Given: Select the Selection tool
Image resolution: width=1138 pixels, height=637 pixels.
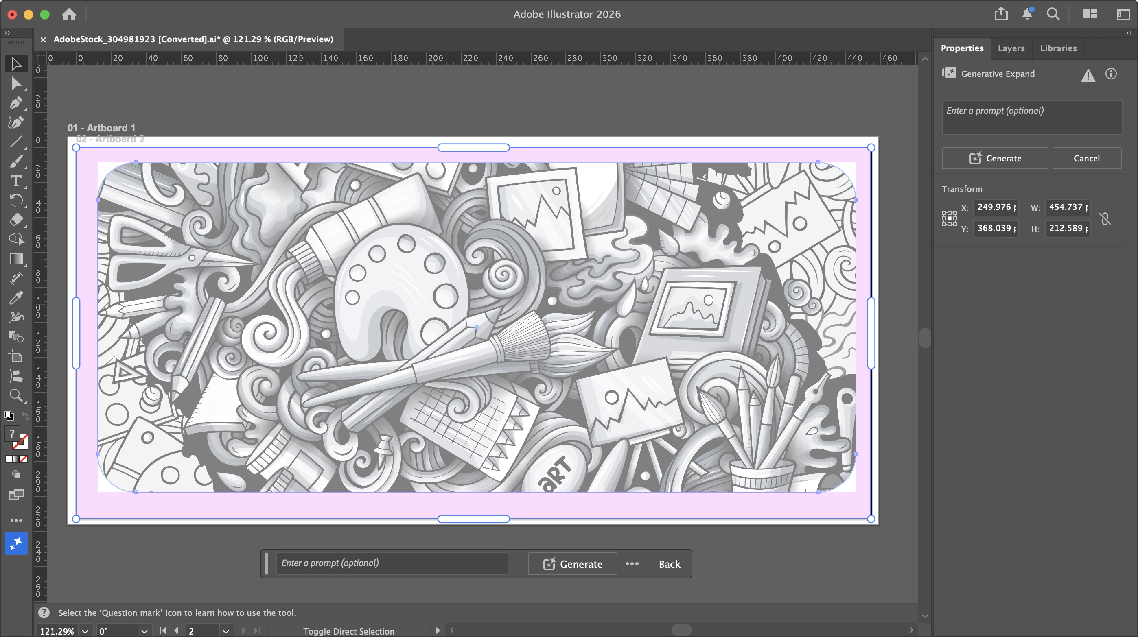Looking at the screenshot, I should pyautogui.click(x=16, y=63).
